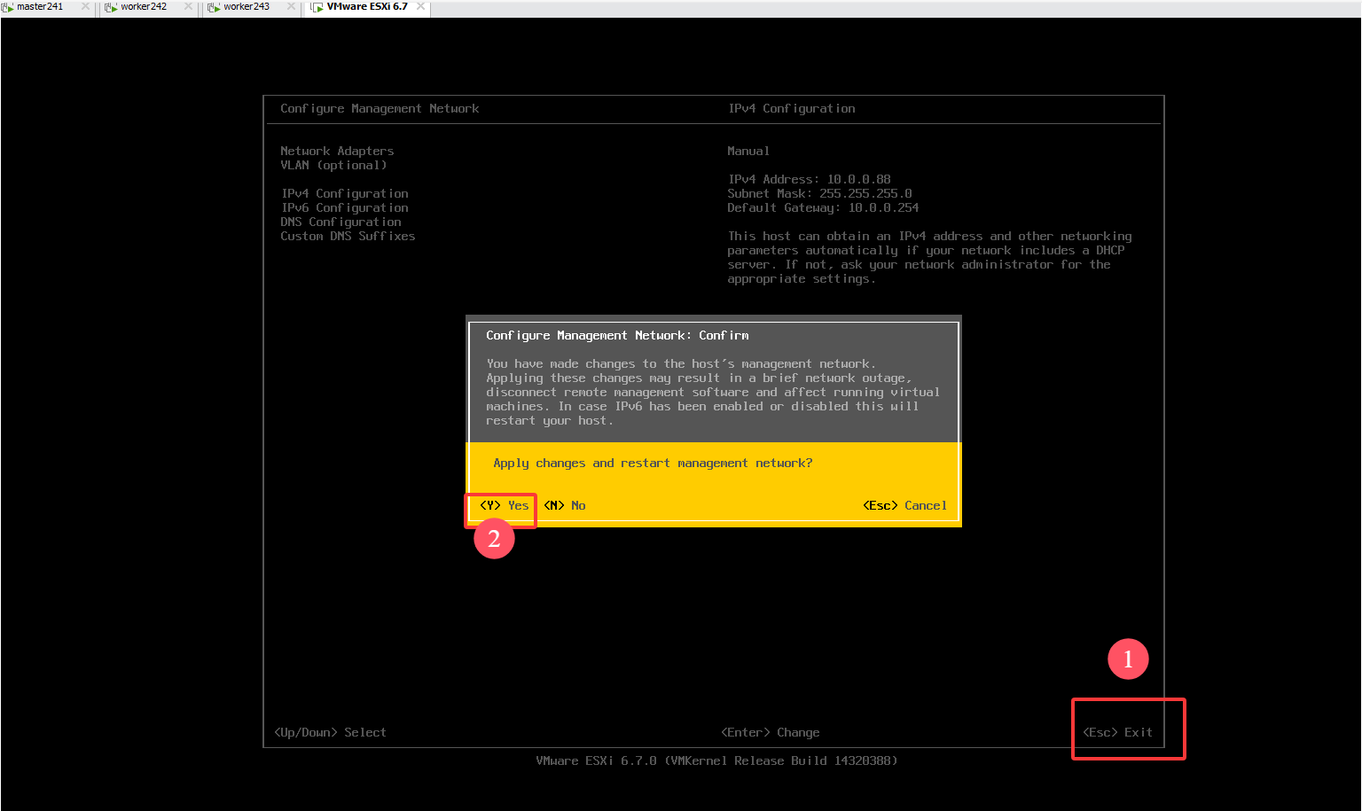Click Configure Management Network: Confirm dialog title
1362x811 pixels.
[x=617, y=335]
